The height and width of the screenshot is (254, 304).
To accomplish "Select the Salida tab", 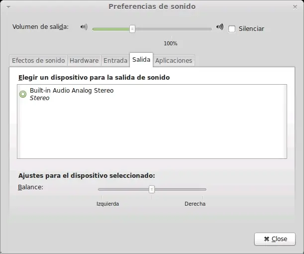I will (141, 60).
